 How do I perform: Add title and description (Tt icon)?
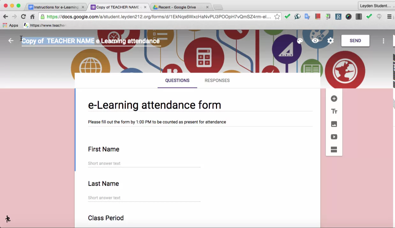334,111
